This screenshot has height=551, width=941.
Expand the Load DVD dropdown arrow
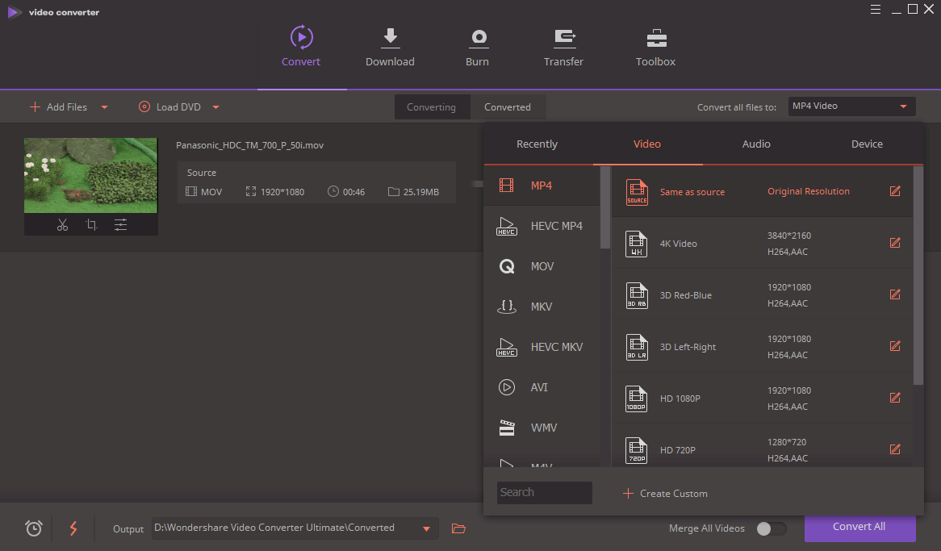[216, 107]
